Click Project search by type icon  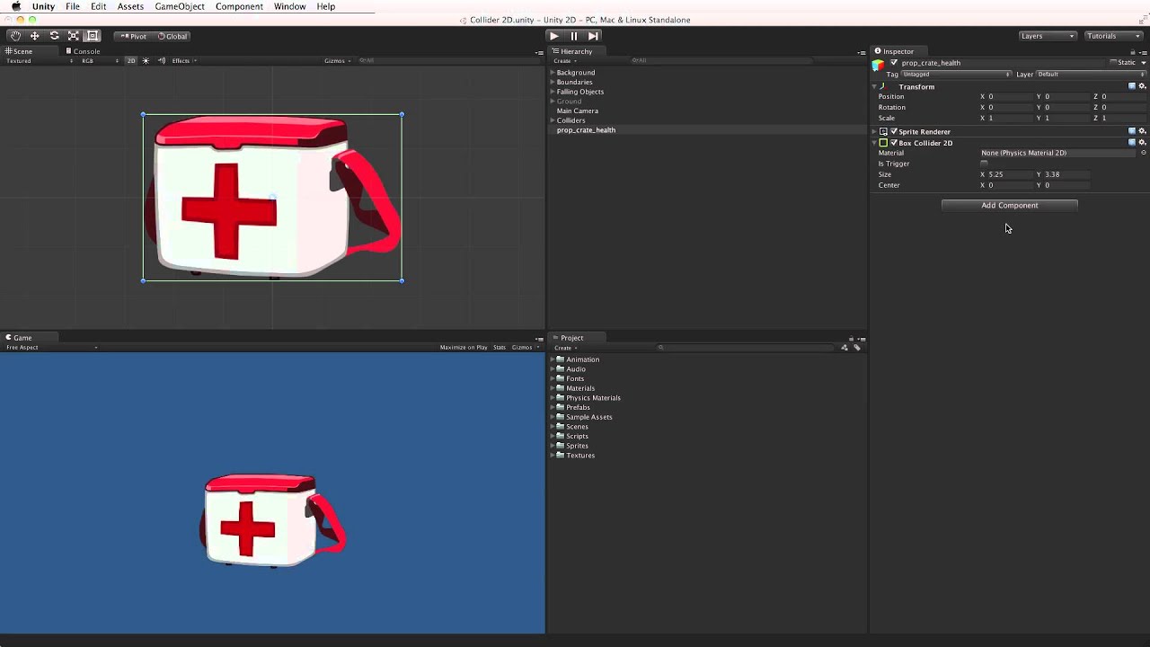(845, 348)
